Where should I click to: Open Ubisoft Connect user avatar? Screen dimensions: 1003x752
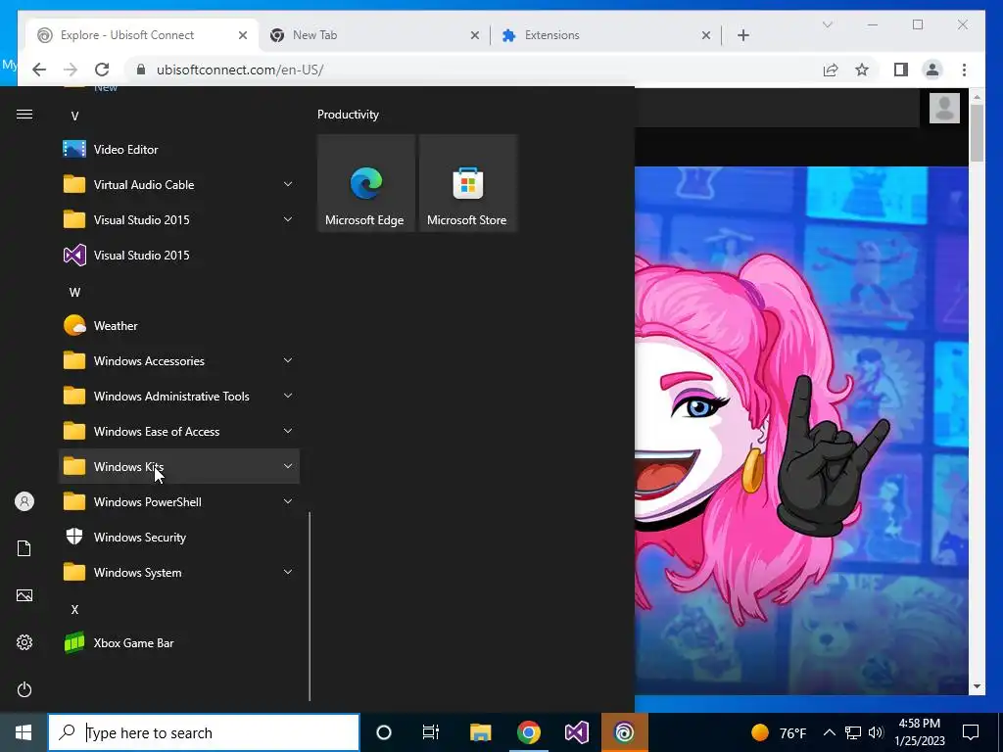(944, 108)
